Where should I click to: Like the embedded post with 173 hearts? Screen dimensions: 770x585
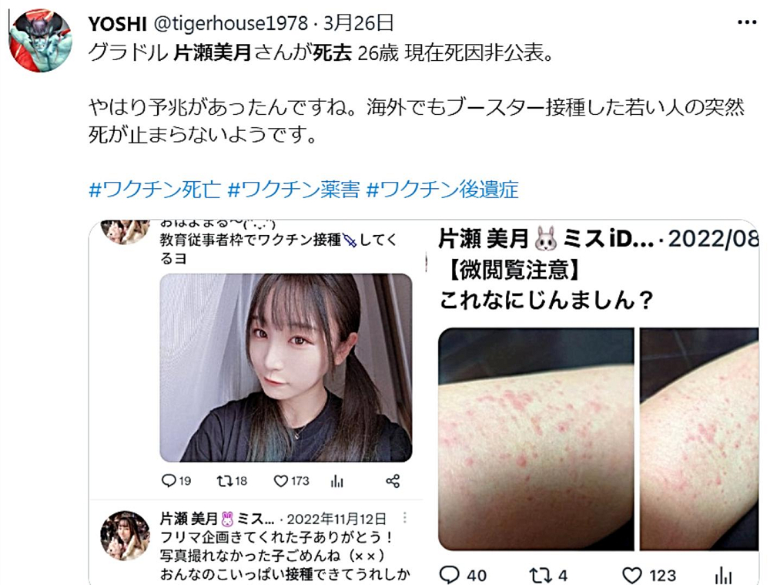click(x=280, y=481)
